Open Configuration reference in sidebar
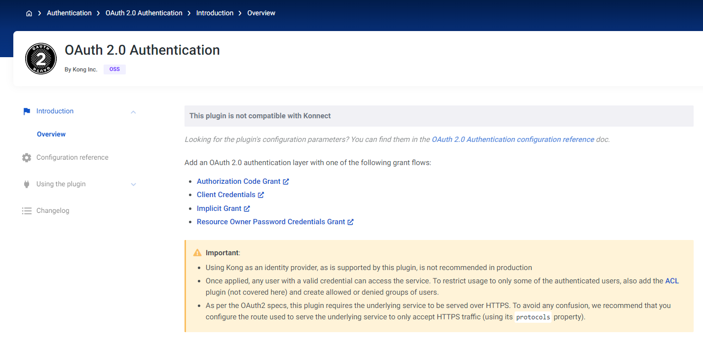This screenshot has width=703, height=341. pos(73,158)
